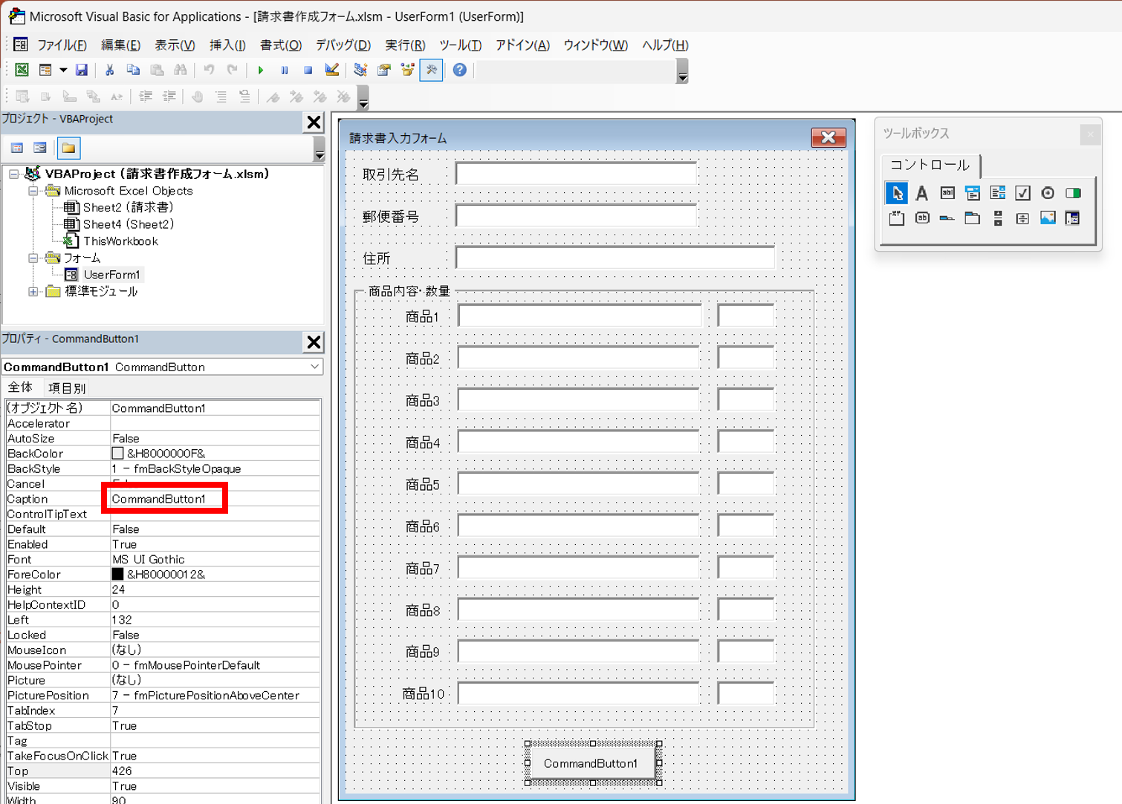Click the Save icon in the toolbar
The image size is (1122, 804).
coord(82,70)
